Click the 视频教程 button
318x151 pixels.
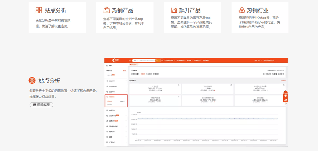coord(41,105)
